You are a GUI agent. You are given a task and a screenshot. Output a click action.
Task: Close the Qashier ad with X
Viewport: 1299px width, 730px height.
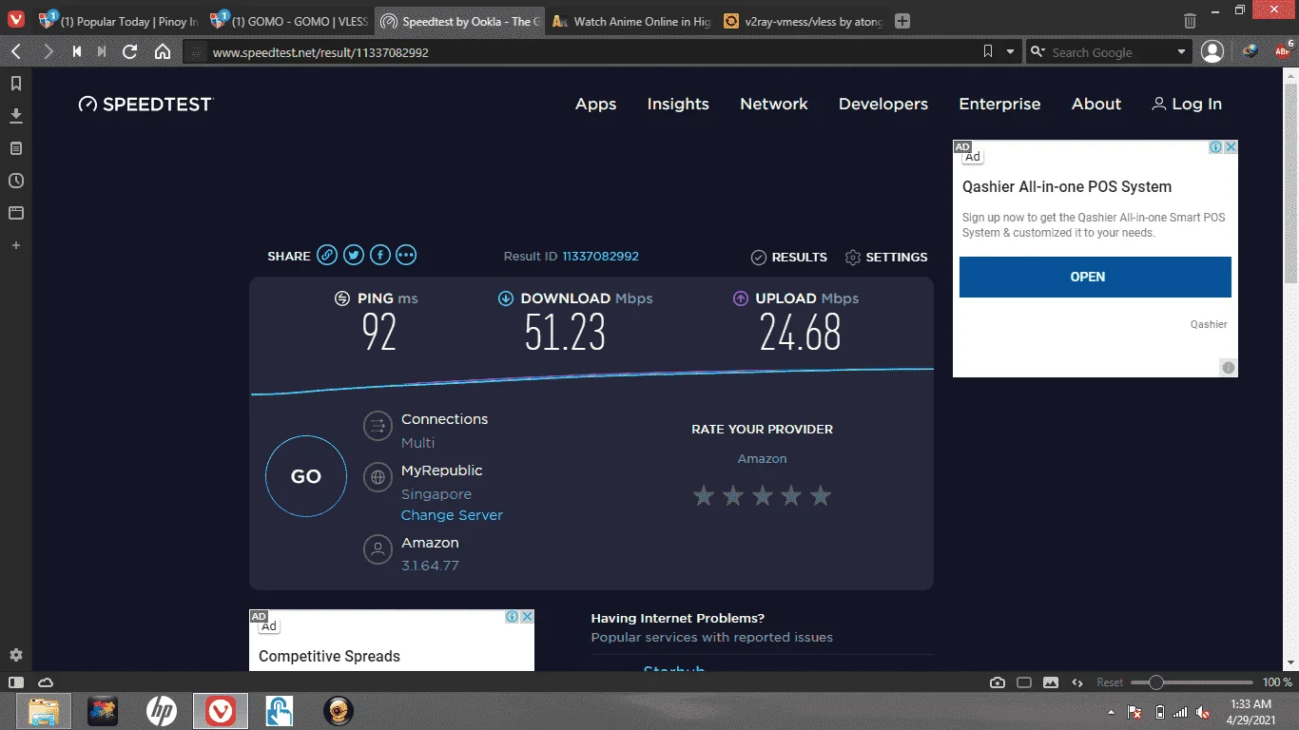point(1231,147)
